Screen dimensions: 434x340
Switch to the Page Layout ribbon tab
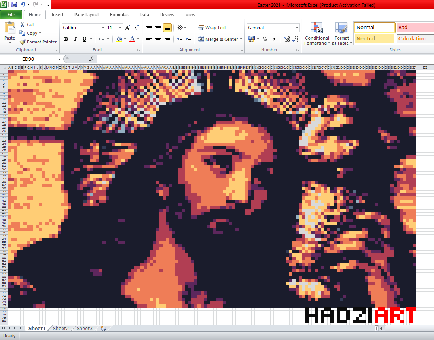(x=87, y=15)
